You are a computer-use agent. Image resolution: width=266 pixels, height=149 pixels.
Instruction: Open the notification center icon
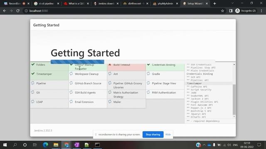tap(259, 145)
